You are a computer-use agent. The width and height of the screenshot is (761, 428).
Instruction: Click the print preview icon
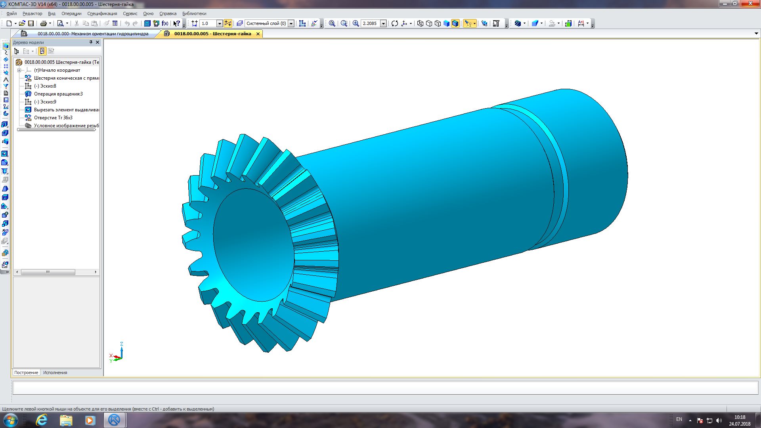tap(60, 24)
